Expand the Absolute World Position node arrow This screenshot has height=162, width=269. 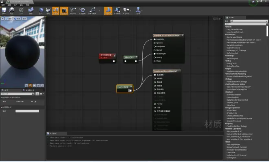pos(115,56)
